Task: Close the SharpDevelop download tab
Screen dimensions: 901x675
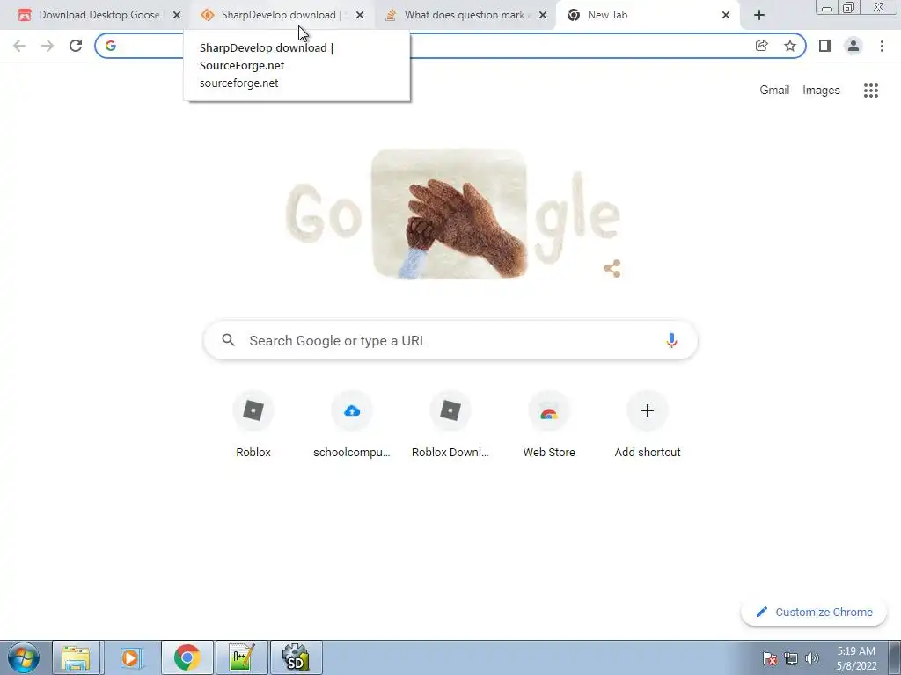Action: (360, 16)
